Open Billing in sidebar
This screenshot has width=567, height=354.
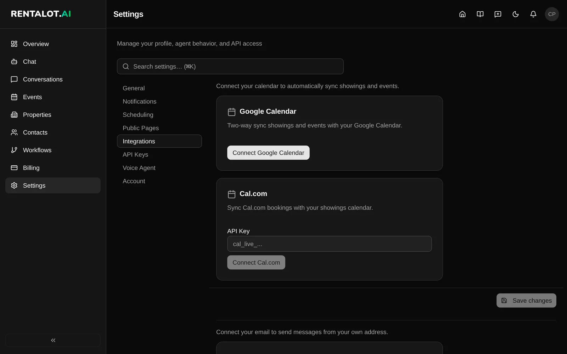pyautogui.click(x=53, y=168)
